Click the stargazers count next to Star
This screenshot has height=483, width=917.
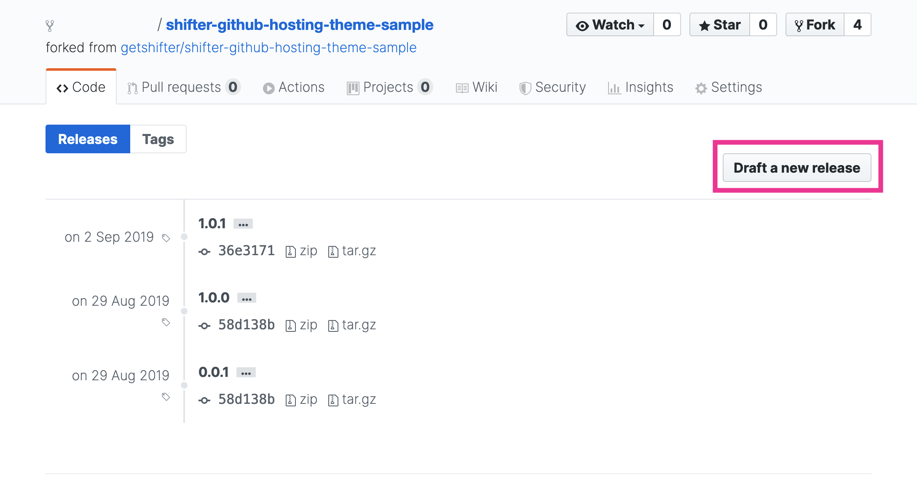pyautogui.click(x=763, y=25)
